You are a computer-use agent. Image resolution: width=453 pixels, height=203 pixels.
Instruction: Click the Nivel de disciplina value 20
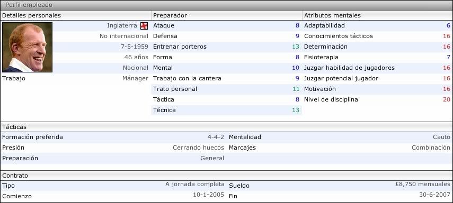point(447,99)
